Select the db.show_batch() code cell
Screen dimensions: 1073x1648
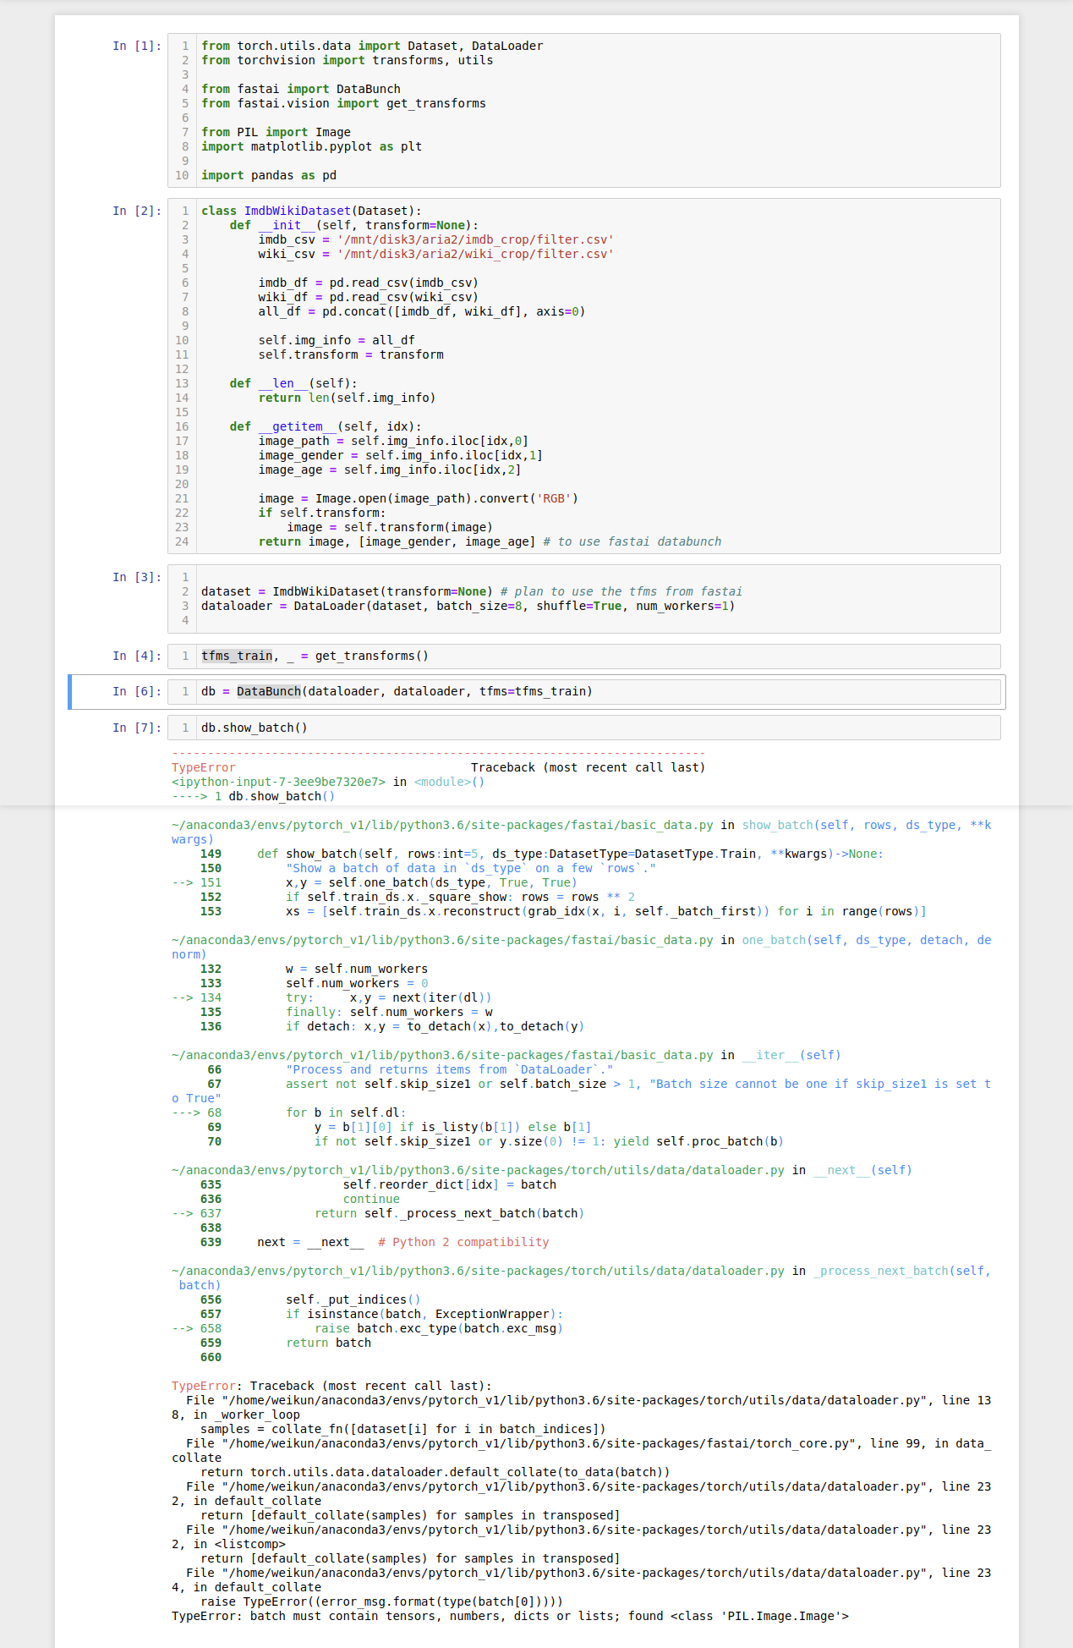pyautogui.click(x=592, y=728)
